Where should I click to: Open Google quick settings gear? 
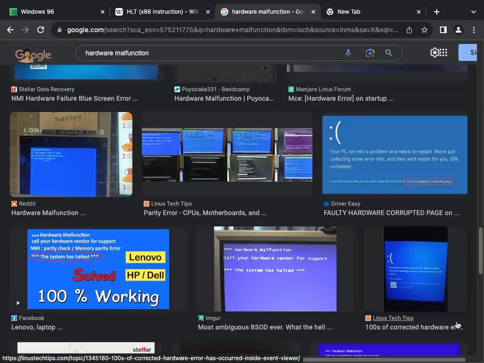[434, 52]
